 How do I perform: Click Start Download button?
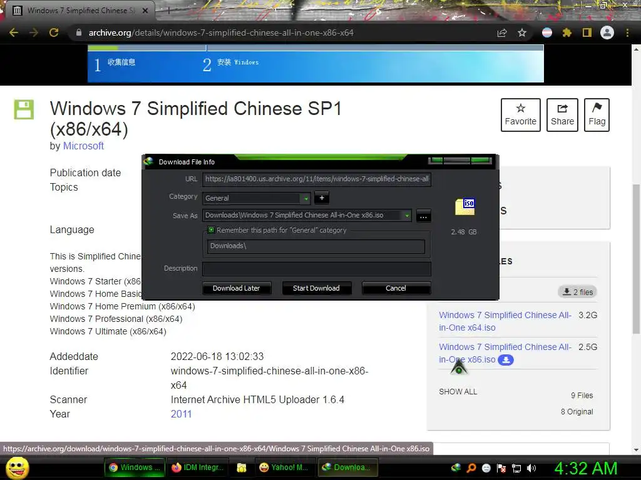(316, 288)
